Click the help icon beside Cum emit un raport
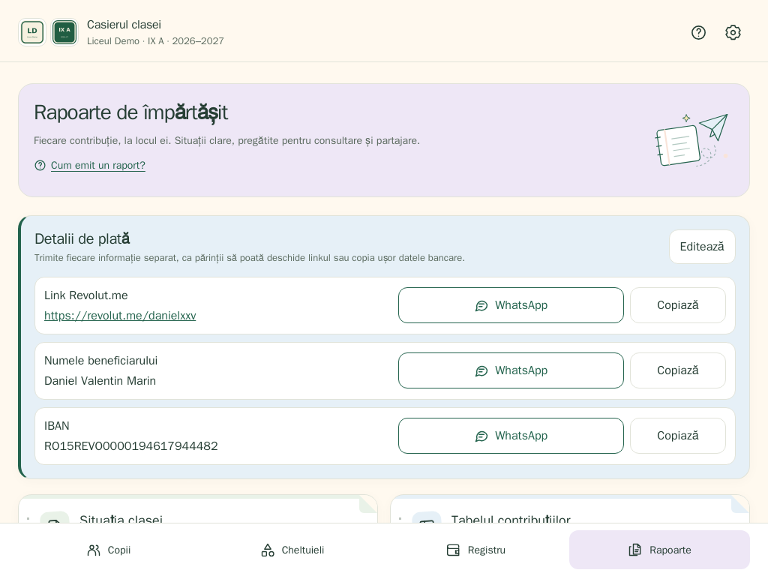This screenshot has height=576, width=768. 40,166
